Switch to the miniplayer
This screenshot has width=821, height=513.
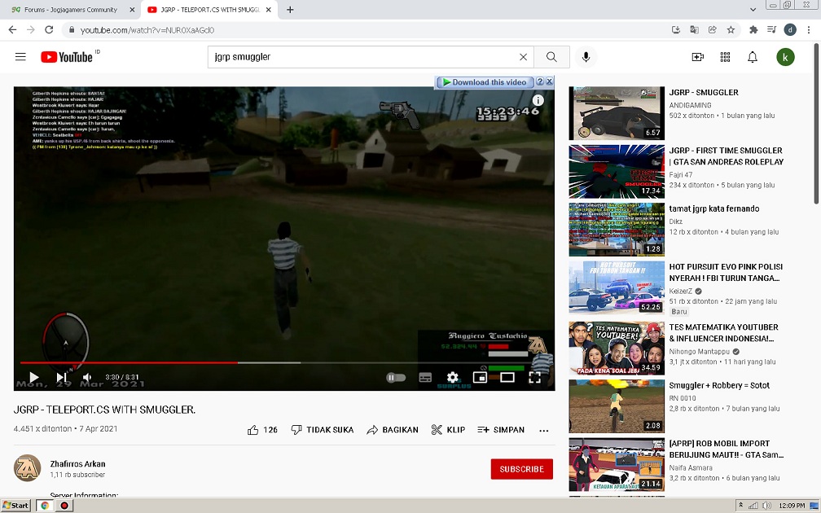point(480,378)
